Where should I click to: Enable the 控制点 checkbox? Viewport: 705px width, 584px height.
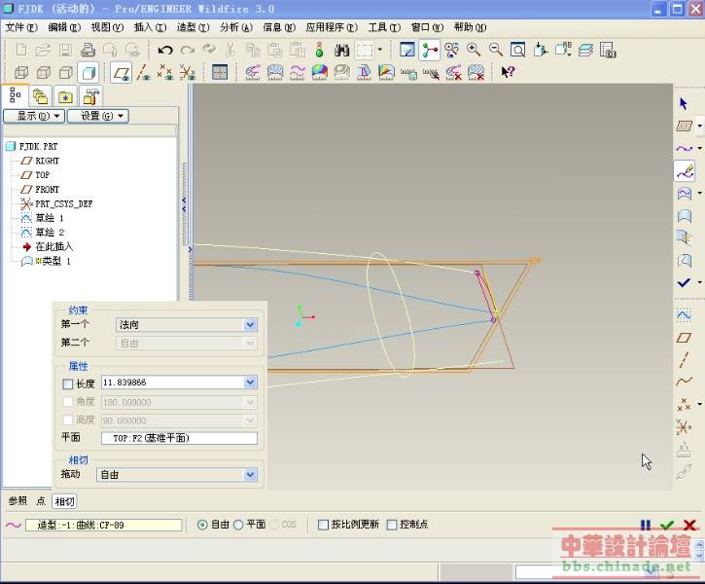392,525
